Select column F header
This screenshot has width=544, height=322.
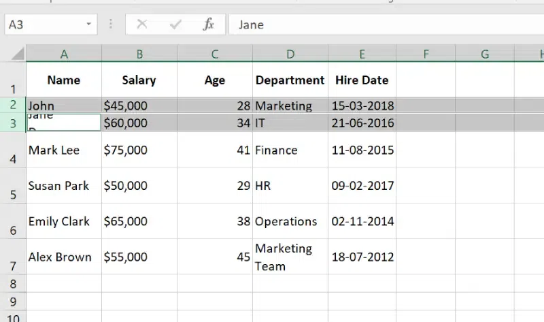[x=426, y=54]
